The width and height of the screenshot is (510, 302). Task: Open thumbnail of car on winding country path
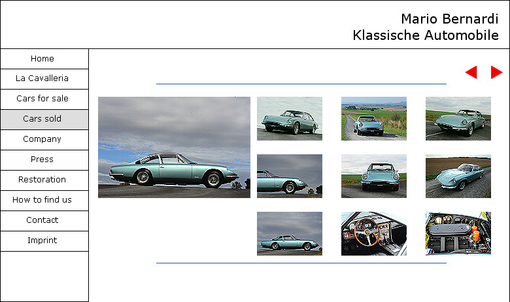point(374,118)
